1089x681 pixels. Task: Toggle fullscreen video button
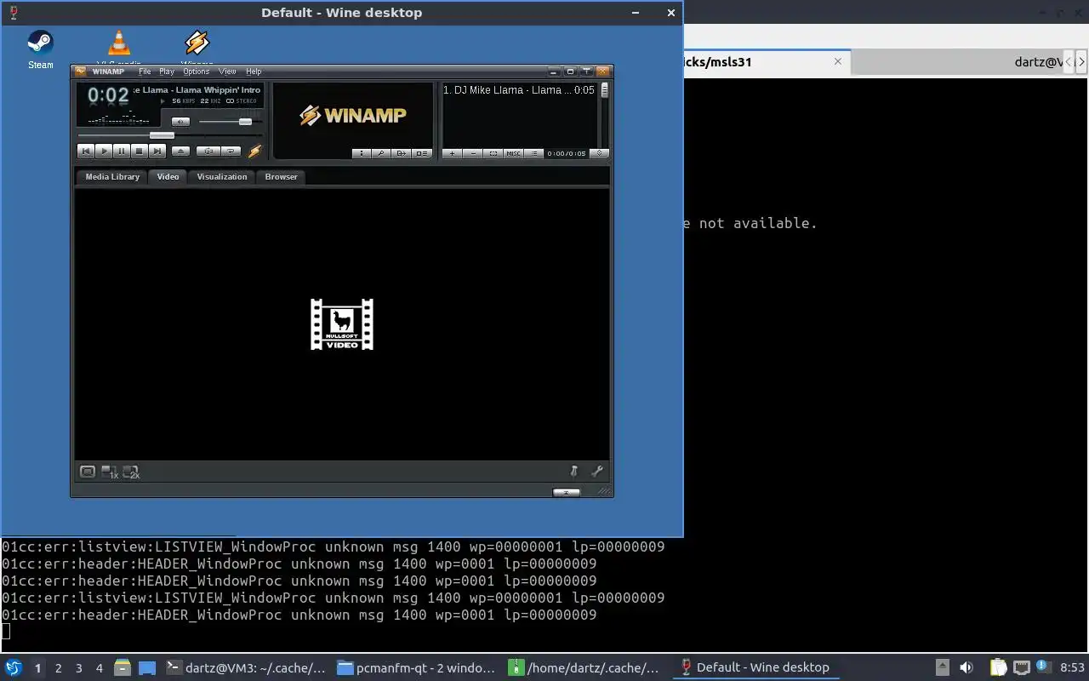point(88,472)
